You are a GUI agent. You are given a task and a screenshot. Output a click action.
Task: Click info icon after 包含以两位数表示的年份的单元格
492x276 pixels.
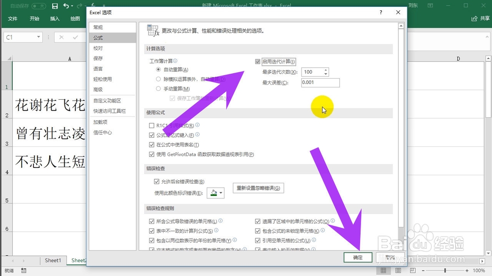235,240
